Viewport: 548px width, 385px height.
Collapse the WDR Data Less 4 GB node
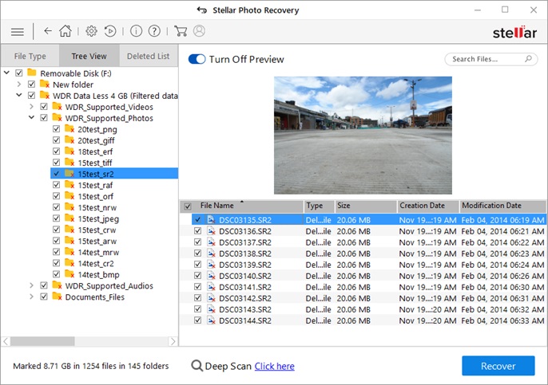[x=19, y=95]
